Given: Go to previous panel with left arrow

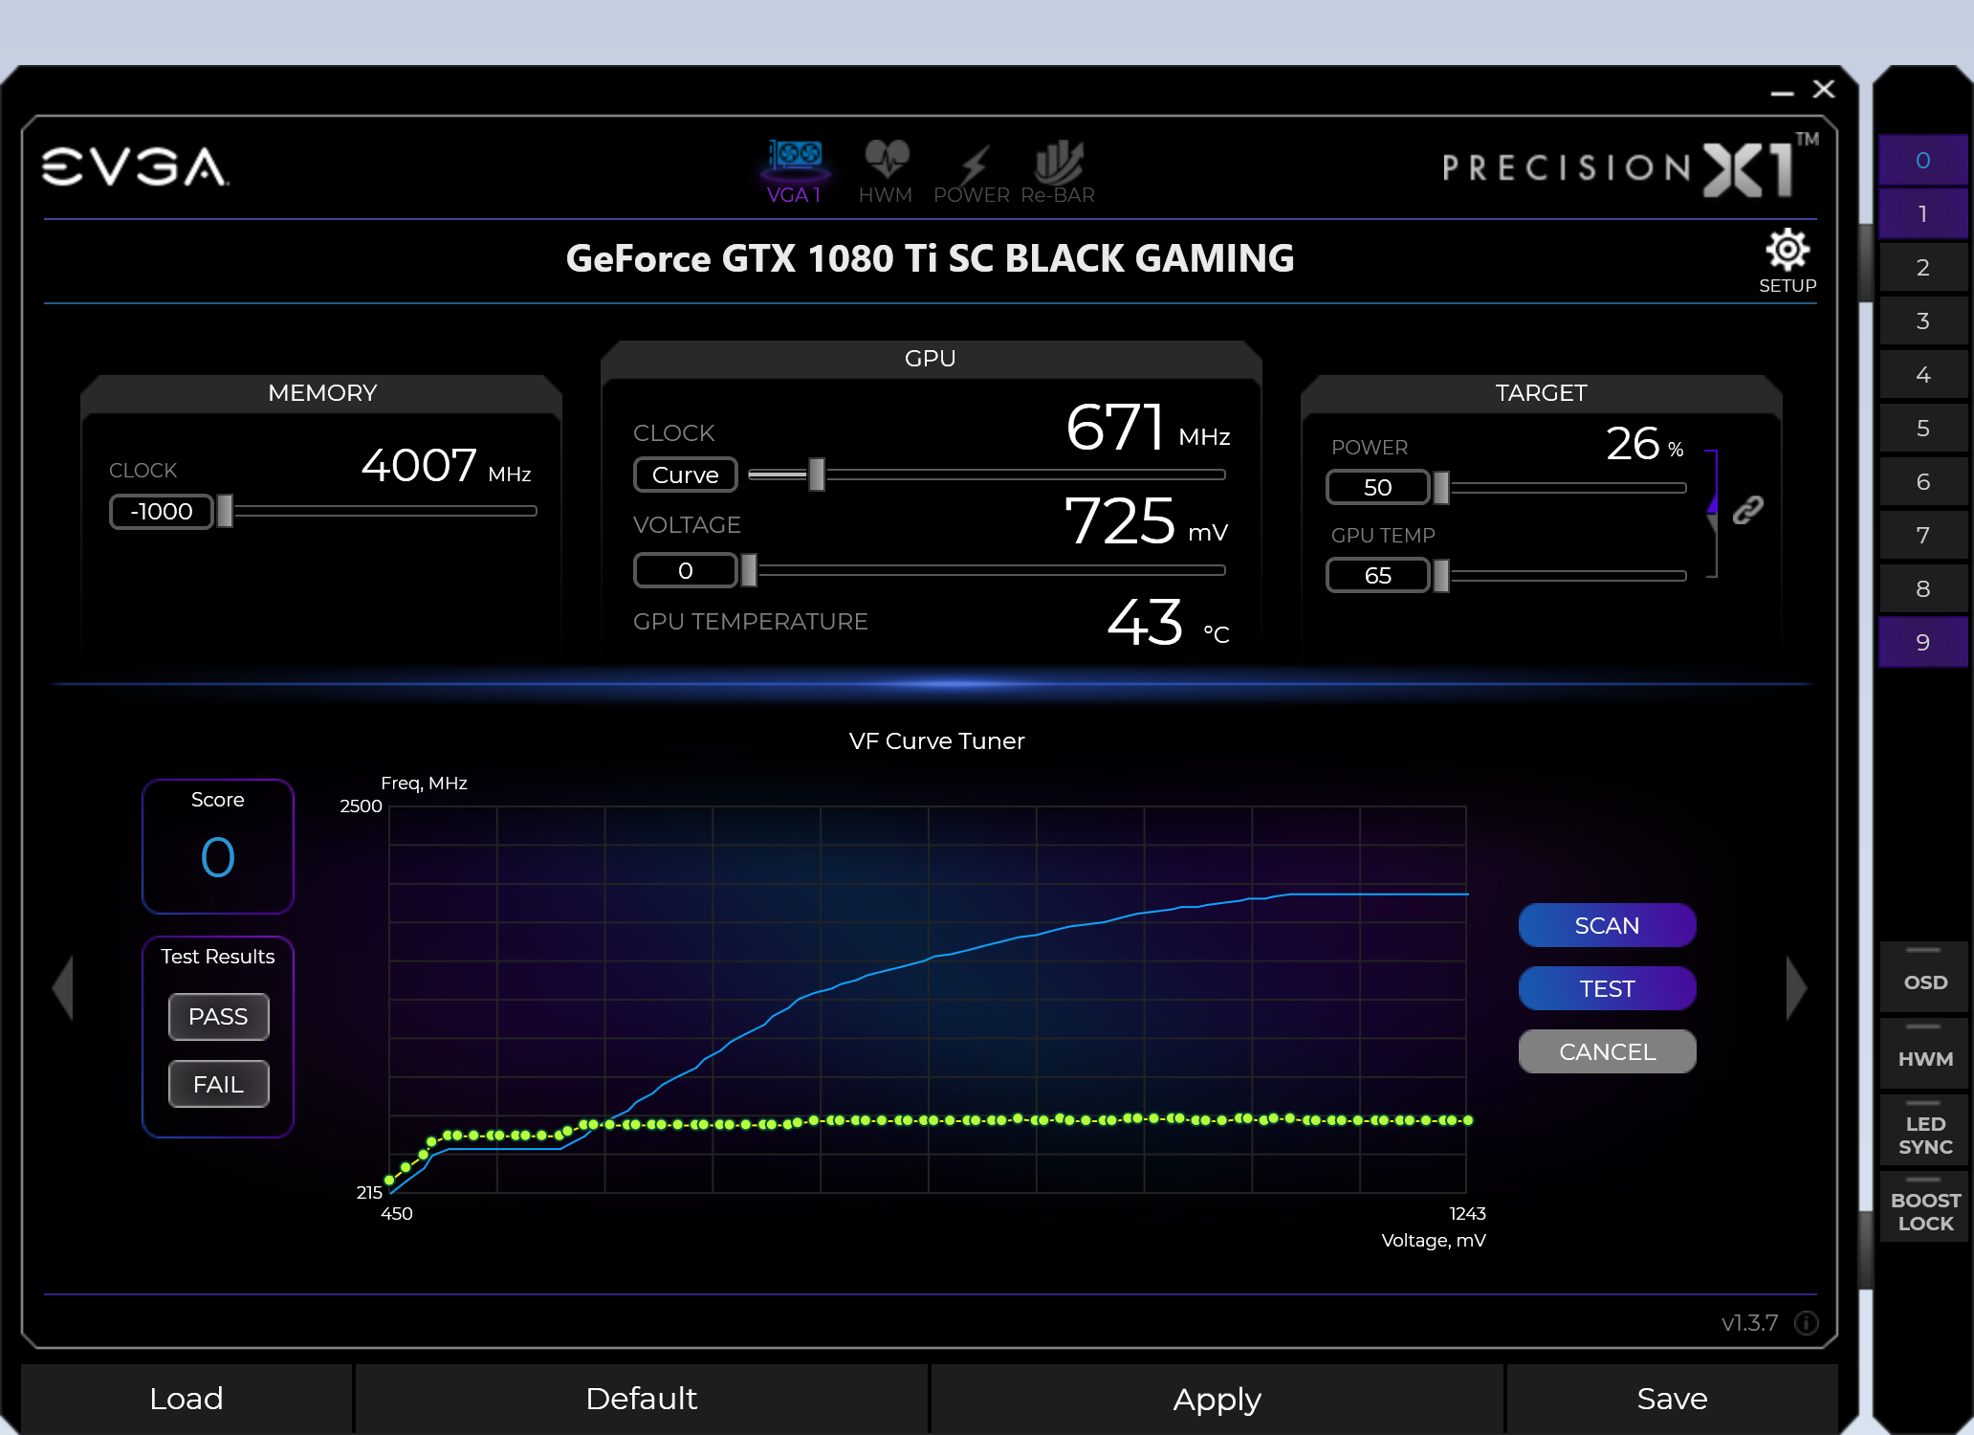Looking at the screenshot, I should 63,988.
